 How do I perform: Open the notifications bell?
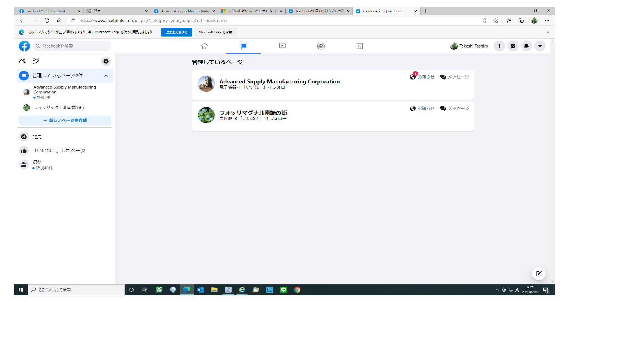coord(526,46)
